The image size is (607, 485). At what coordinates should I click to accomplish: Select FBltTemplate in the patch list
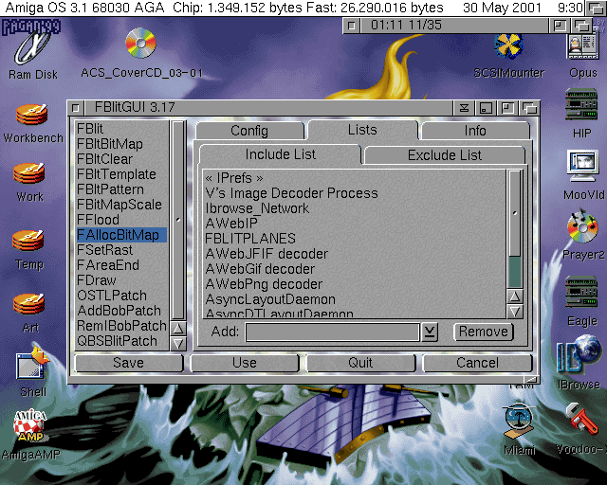[121, 174]
